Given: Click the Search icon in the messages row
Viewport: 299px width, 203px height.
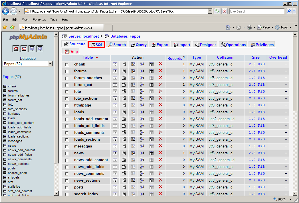Looking at the screenshot, I should pyautogui.click(x=133, y=146).
